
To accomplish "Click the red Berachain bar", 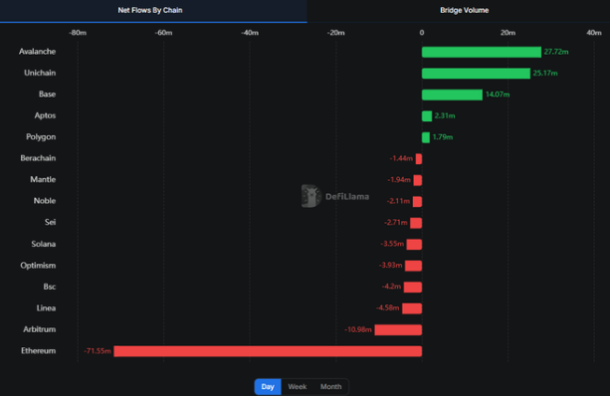I will click(x=419, y=159).
